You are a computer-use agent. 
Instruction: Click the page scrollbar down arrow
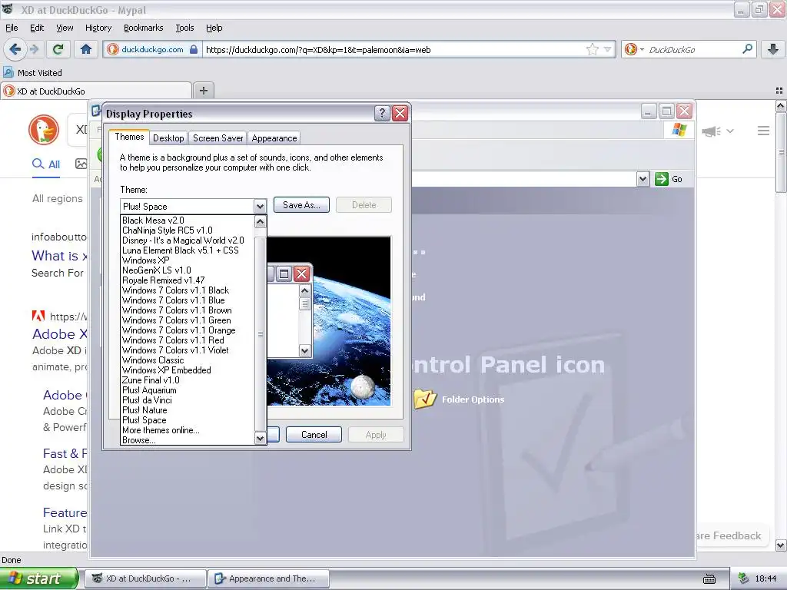781,545
